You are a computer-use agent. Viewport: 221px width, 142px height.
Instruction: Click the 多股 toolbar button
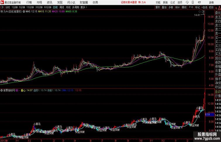[x=171, y=7]
